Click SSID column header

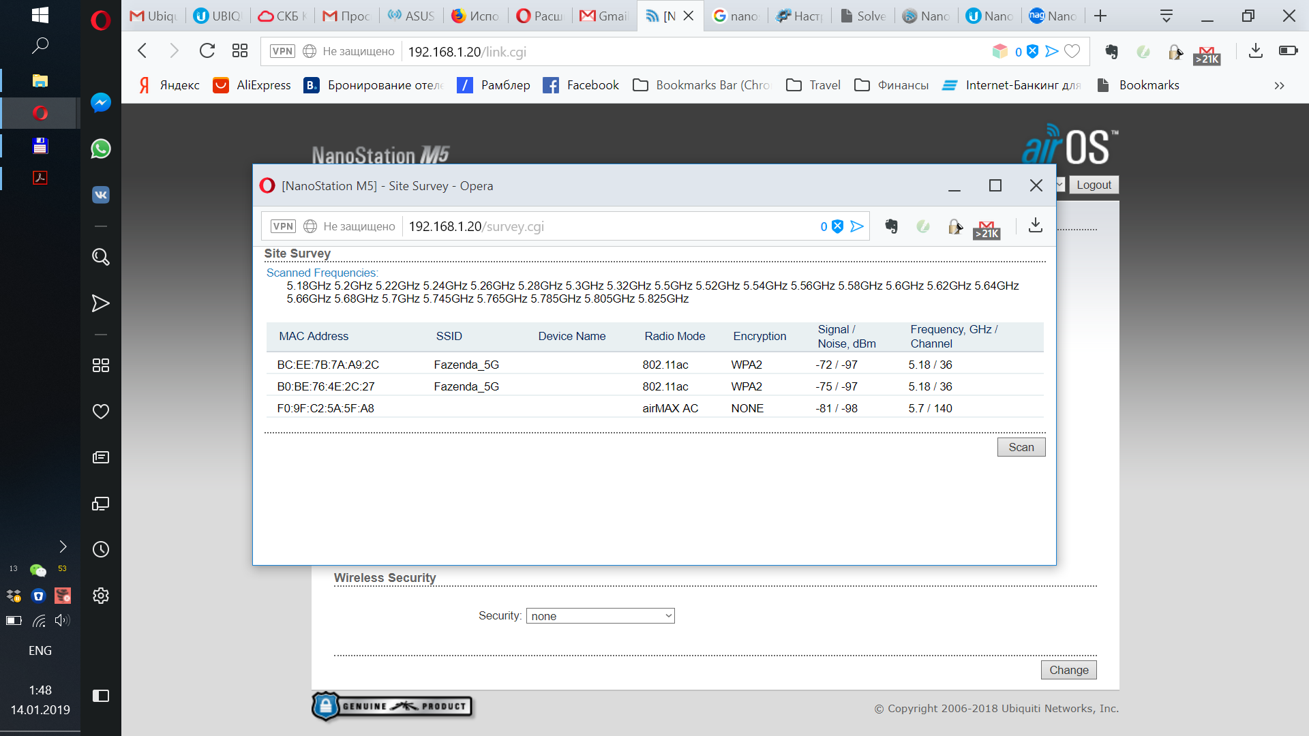click(449, 336)
